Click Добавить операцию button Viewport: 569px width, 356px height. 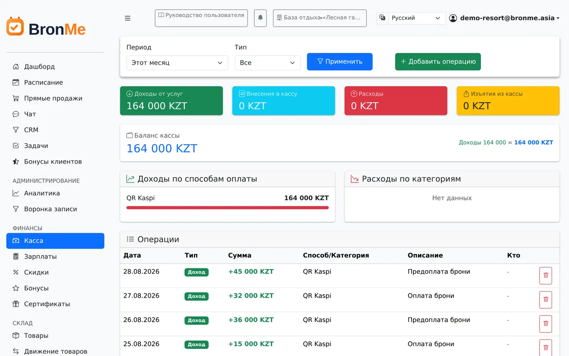point(438,62)
